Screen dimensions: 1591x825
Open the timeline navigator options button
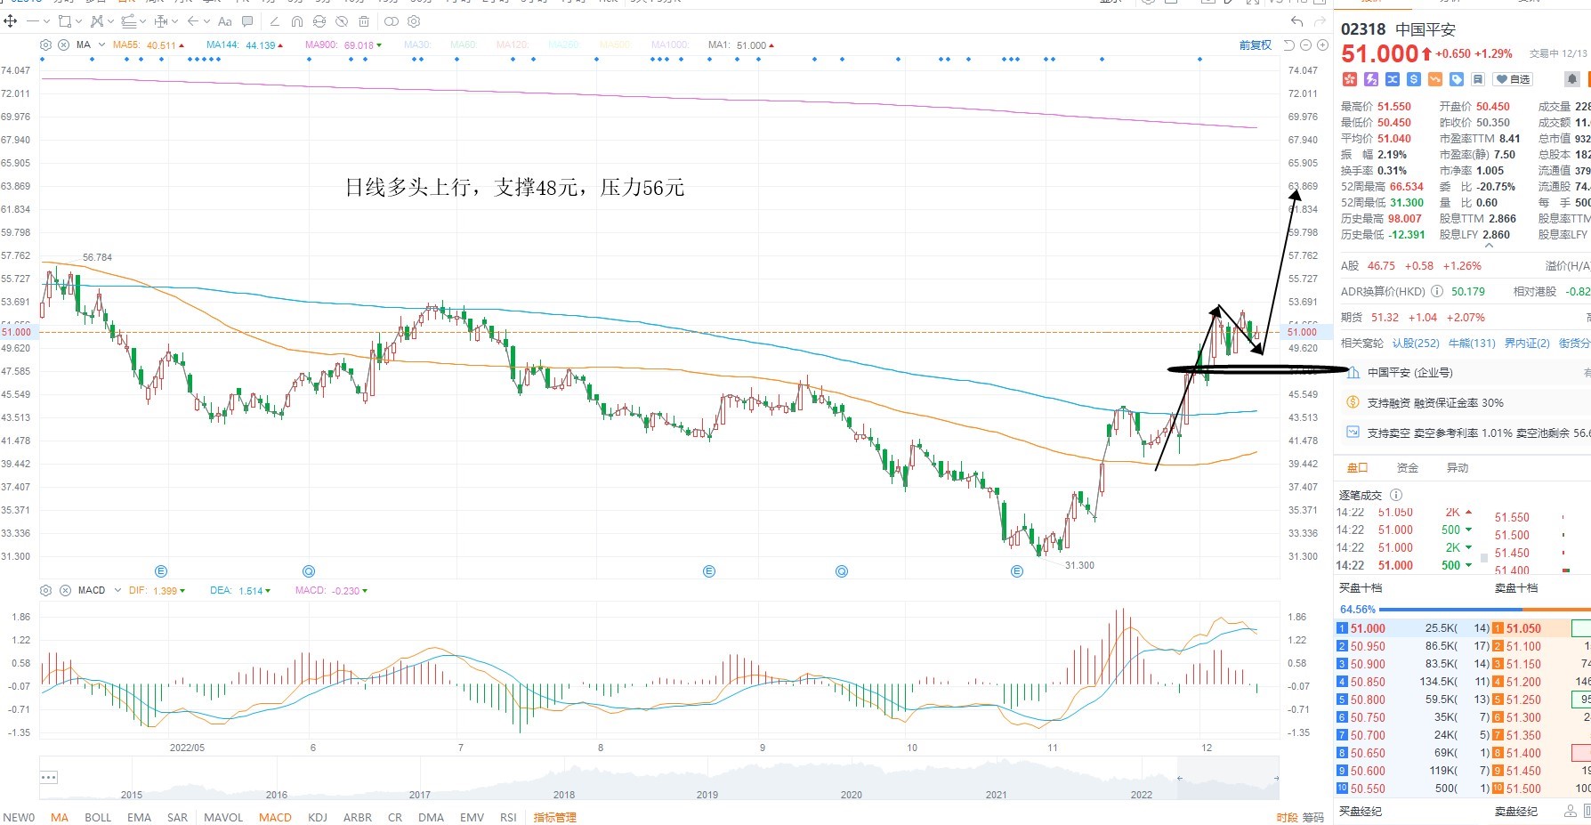pyautogui.click(x=48, y=777)
